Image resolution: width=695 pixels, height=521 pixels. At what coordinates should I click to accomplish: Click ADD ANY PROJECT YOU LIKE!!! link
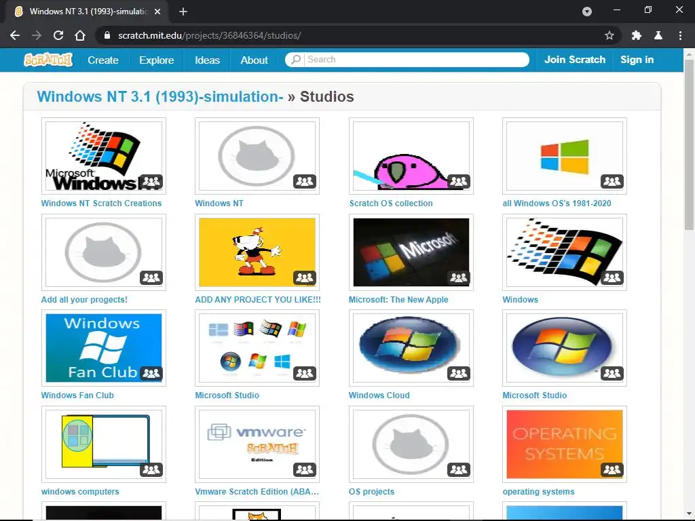coord(258,299)
